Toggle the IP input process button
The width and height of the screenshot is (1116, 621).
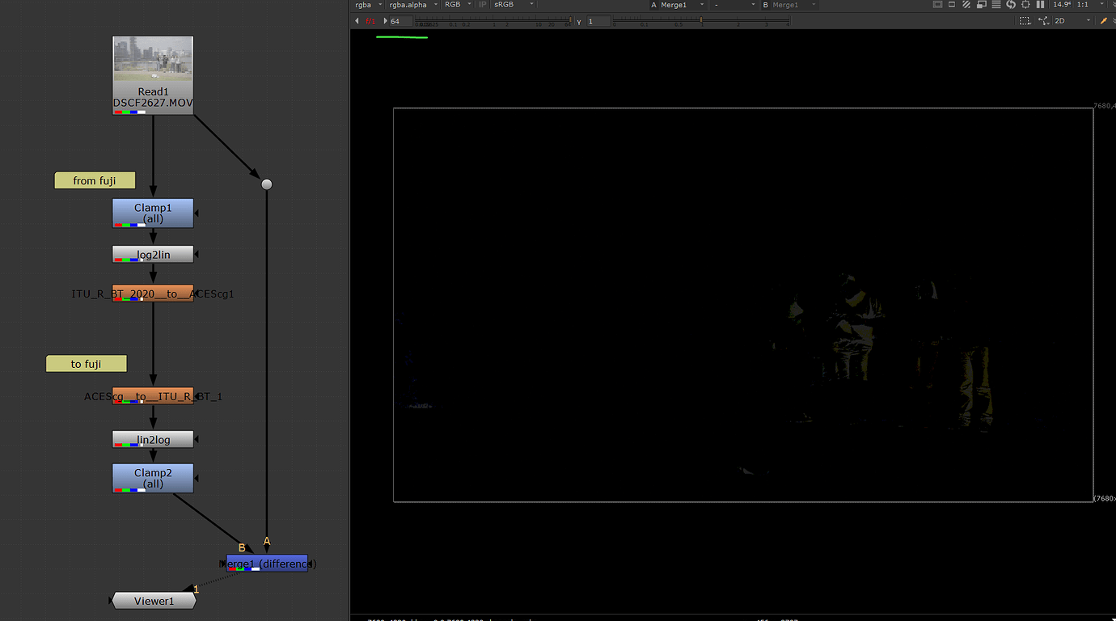(x=482, y=5)
